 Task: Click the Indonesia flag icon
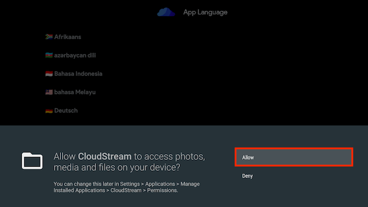point(49,74)
